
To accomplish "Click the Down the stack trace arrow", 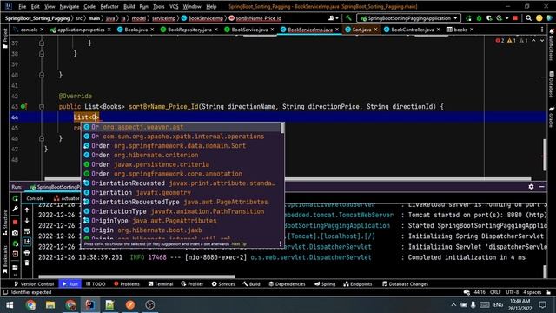I will 27,220.
